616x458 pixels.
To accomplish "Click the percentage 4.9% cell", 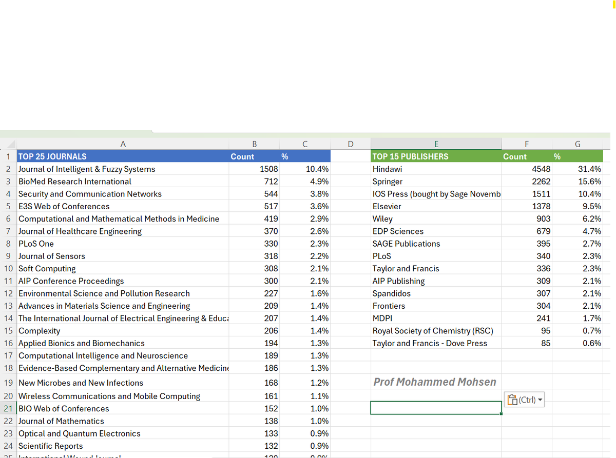I will point(305,181).
